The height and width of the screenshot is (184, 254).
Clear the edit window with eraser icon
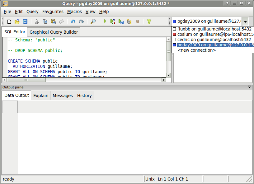tap(61, 21)
